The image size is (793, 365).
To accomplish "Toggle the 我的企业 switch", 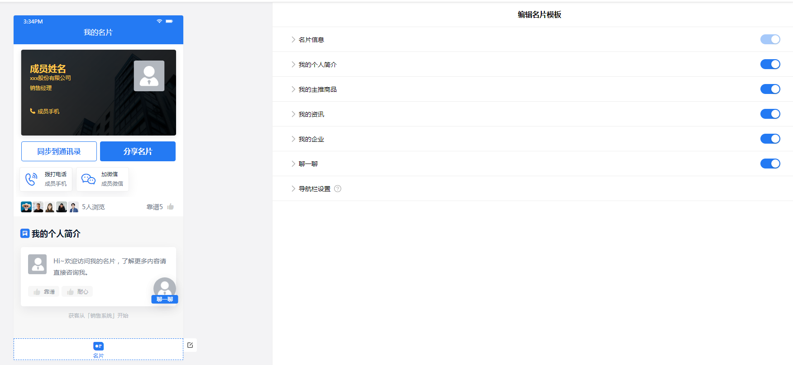I will pyautogui.click(x=770, y=139).
